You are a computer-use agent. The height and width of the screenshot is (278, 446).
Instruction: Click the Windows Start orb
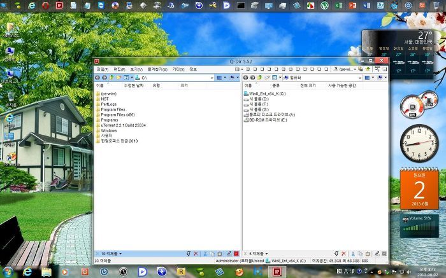[8, 272]
